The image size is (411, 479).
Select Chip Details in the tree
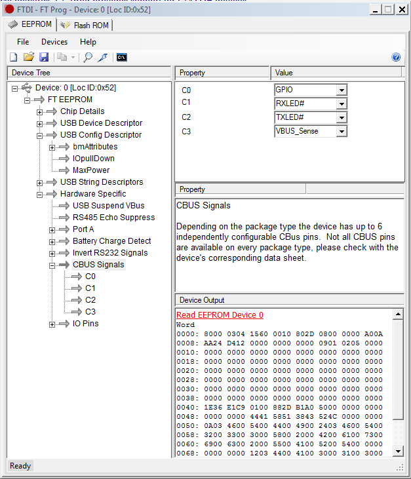82,111
